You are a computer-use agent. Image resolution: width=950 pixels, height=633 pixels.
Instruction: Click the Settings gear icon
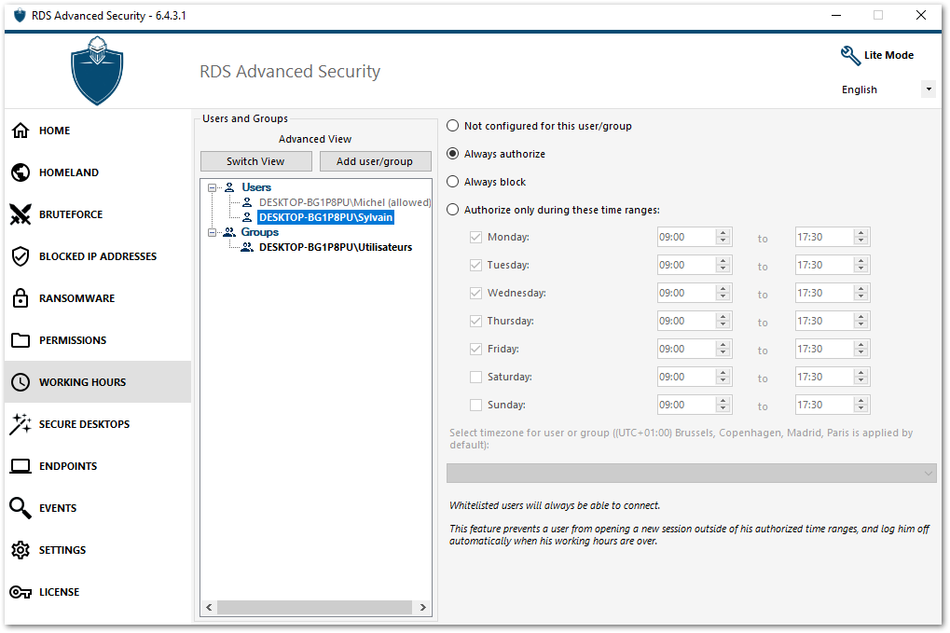[21, 550]
